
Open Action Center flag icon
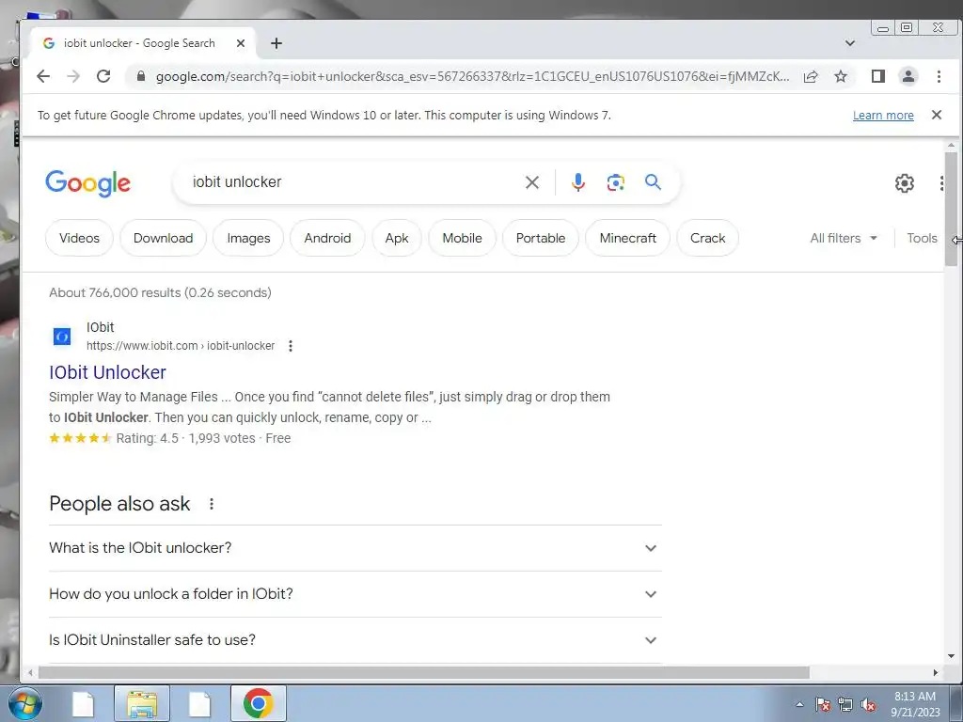coord(823,704)
